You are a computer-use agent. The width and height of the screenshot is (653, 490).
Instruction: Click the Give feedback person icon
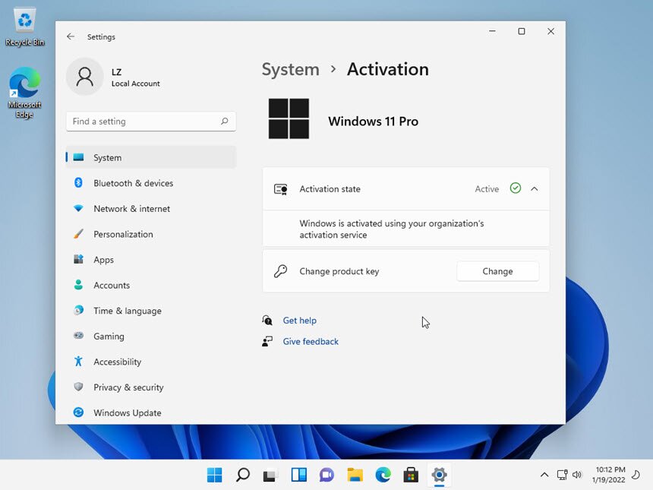267,341
